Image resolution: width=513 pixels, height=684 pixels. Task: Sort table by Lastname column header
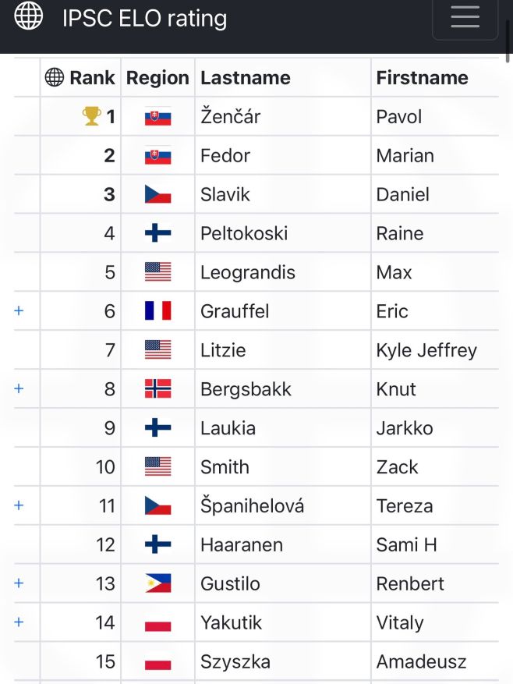click(x=245, y=78)
